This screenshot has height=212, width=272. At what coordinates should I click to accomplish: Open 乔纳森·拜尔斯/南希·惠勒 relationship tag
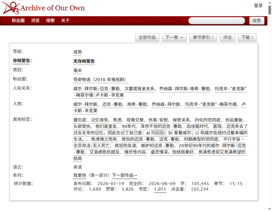185,89
